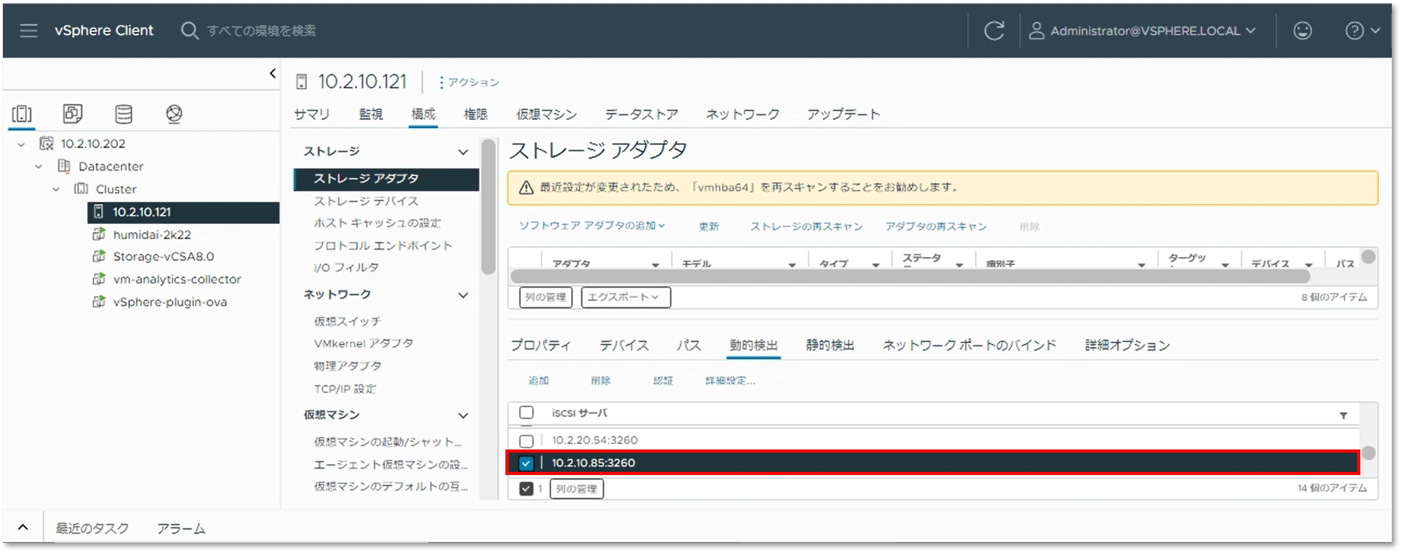Screen dimensions: 1401x552
Task: Collapse the 仮想マシン config section
Action: pos(463,416)
